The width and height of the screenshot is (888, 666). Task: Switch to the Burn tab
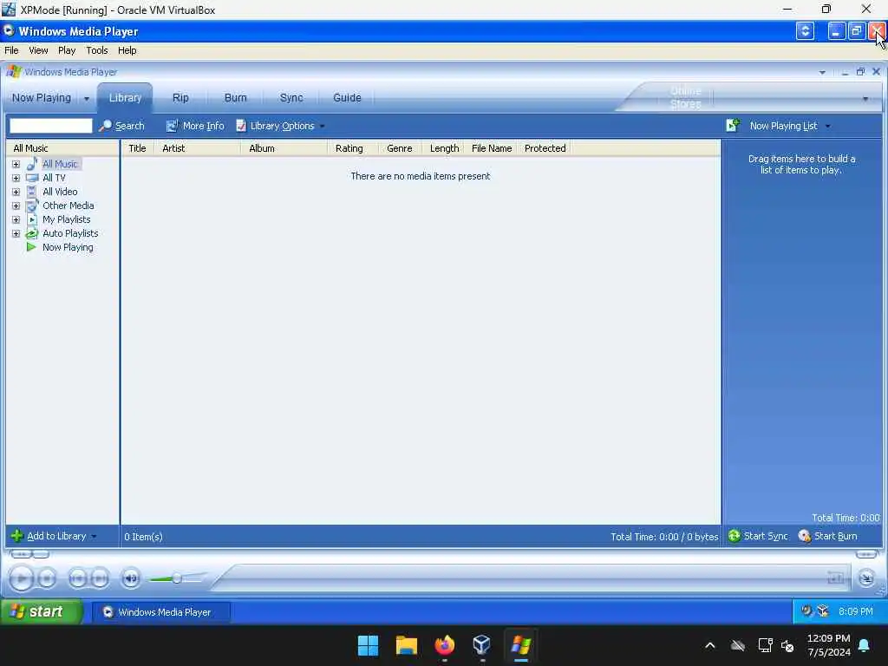point(236,97)
